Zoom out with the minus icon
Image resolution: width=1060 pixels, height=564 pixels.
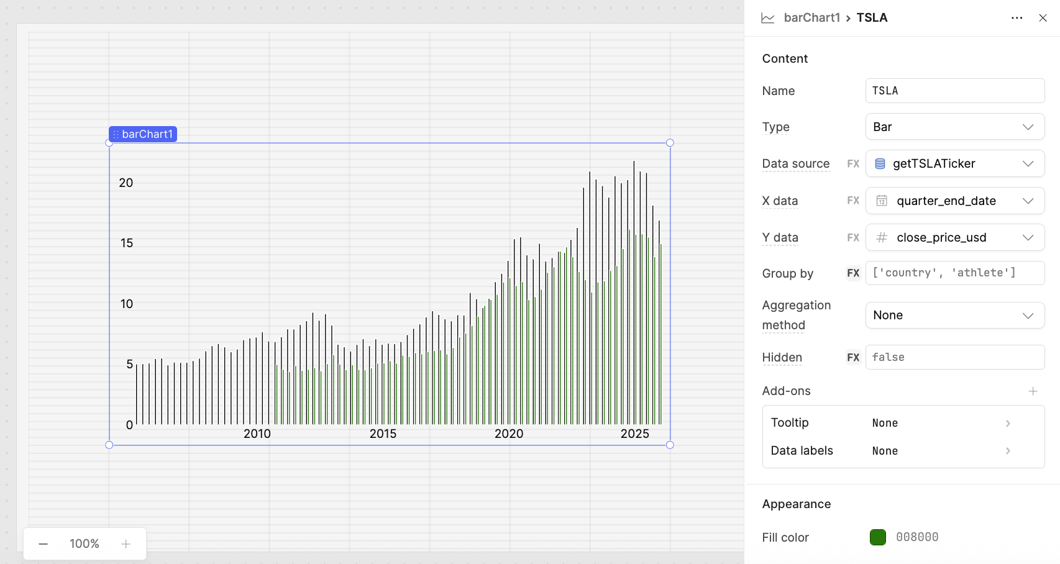point(43,544)
